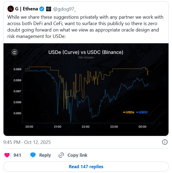This screenshot has width=172, height=173.
Task: Click the Ethena affiliate badge beside the name
Action: coord(49,9)
